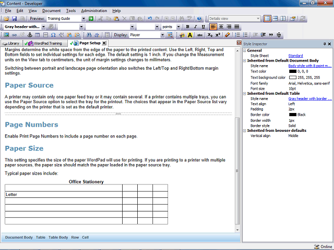Apply superscript formatting
Viewport: 334px width, 250px height.
[218, 35]
